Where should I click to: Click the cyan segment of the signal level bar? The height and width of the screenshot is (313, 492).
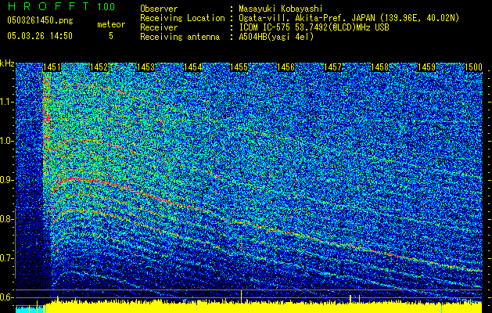[x=29, y=309]
